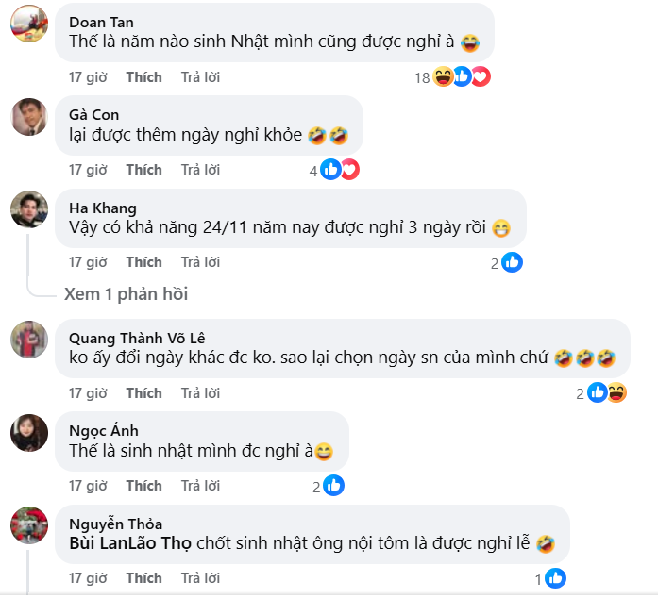The width and height of the screenshot is (658, 599).
Task: Open Gà Con's avatar
Action: coord(29,118)
